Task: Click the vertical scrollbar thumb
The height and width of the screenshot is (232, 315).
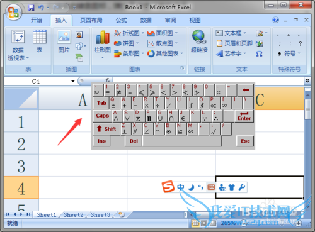Action: [307, 109]
